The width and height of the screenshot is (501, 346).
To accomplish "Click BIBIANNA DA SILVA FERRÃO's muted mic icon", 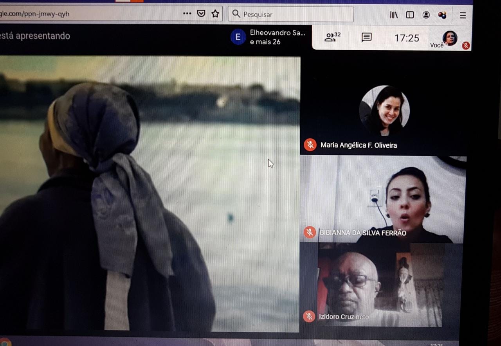I will (310, 232).
